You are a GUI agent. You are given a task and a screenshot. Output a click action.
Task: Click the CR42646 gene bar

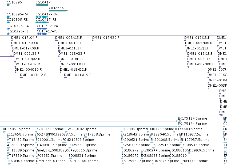(x=58, y=11)
